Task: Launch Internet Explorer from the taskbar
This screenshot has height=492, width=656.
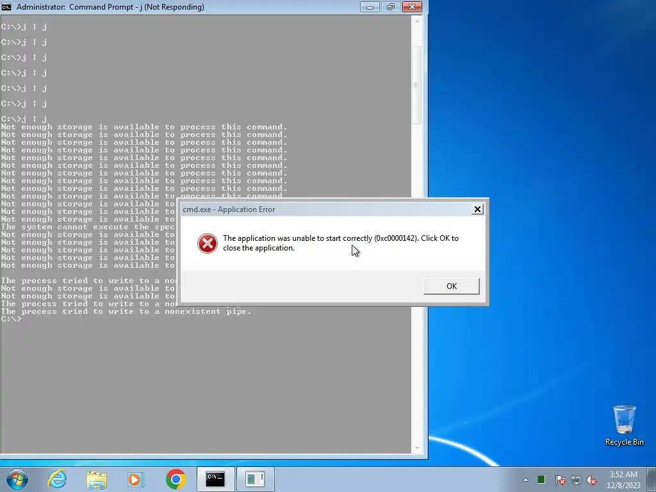Action: pyautogui.click(x=57, y=479)
